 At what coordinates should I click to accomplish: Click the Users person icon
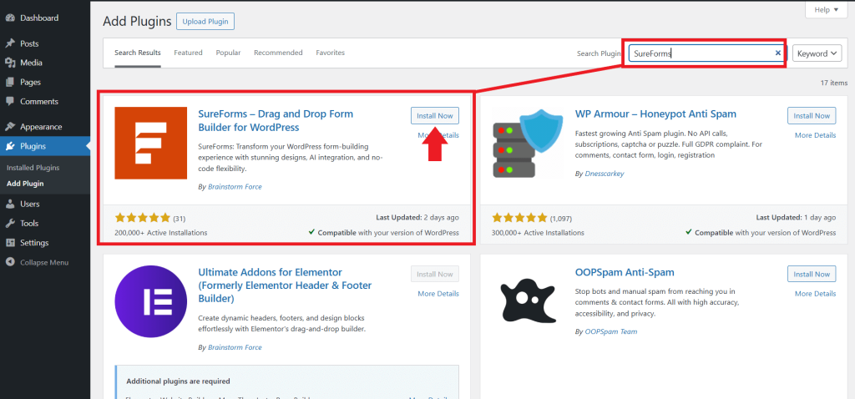click(10, 204)
